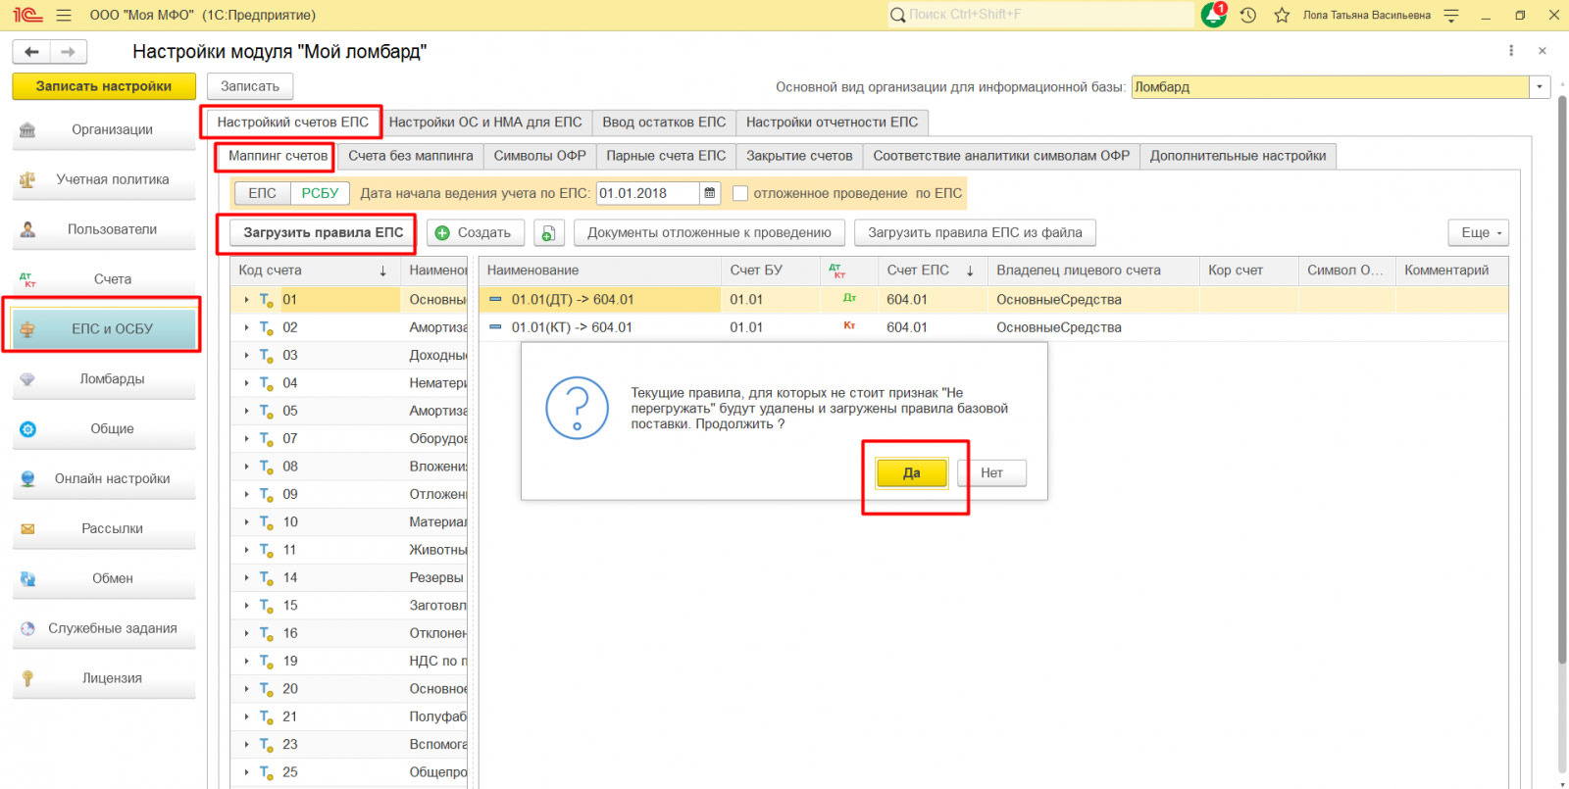Click the Общие gear icon
This screenshot has width=1569, height=789.
tap(27, 429)
